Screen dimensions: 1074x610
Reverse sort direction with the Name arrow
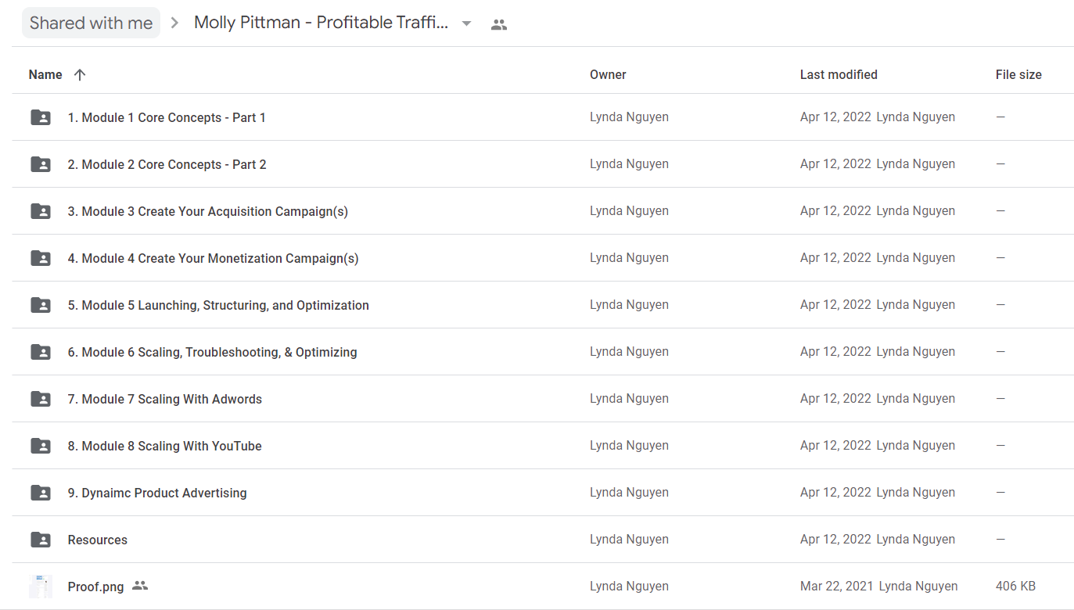click(x=79, y=75)
